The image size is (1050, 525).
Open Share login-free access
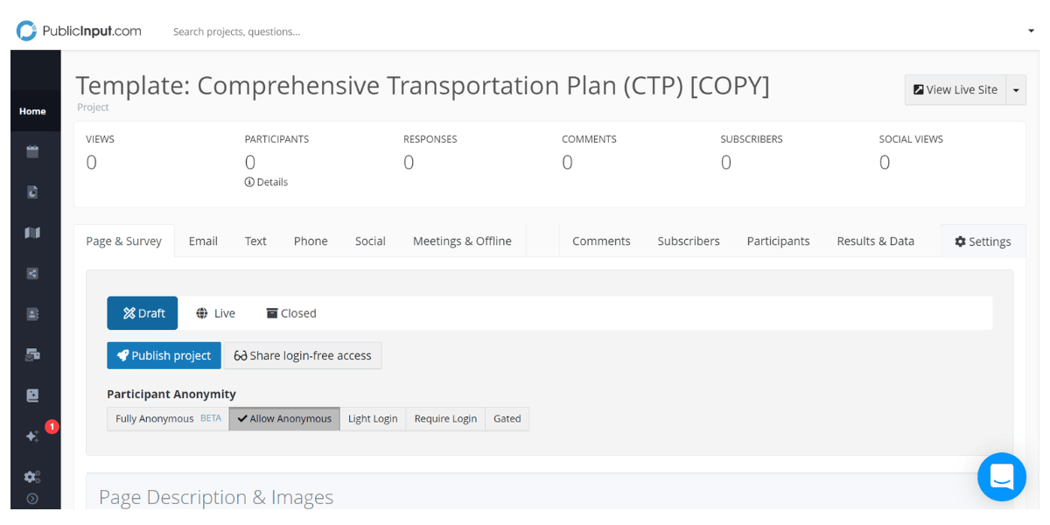pyautogui.click(x=303, y=355)
